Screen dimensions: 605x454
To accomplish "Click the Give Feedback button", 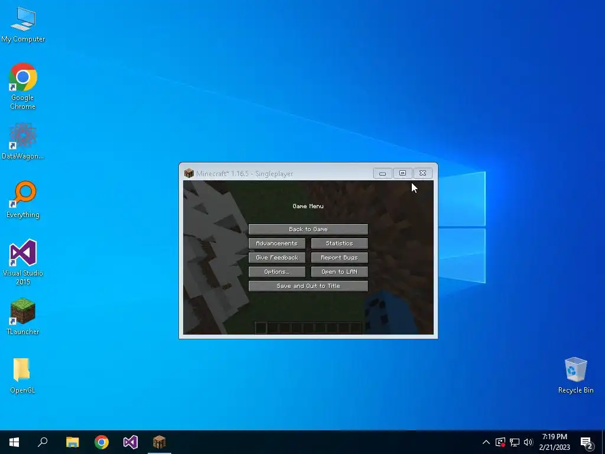I will (277, 258).
